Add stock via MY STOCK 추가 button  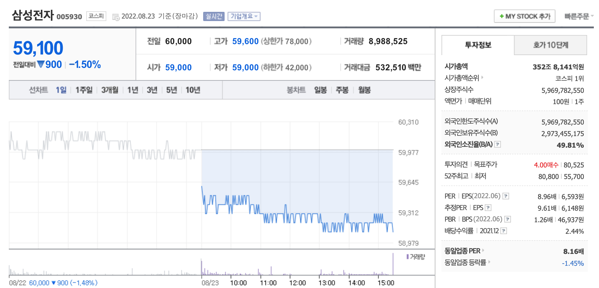tap(524, 16)
